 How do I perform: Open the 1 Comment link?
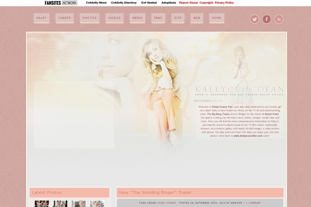pyautogui.click(x=253, y=203)
